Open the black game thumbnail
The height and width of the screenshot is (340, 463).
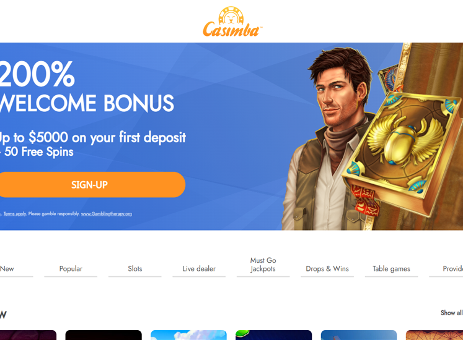[104, 335]
